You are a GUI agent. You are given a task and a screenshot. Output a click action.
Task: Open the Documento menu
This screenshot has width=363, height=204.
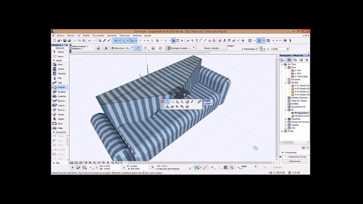(98, 36)
